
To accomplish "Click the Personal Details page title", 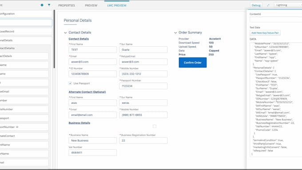I will 78,20.
